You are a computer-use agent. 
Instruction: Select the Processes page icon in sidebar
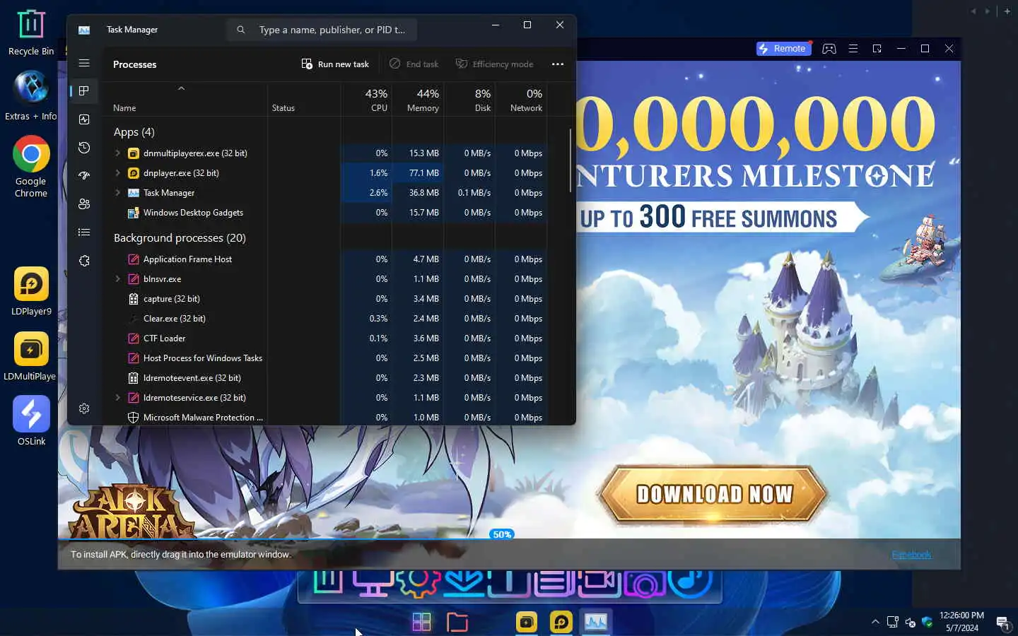[84, 90]
